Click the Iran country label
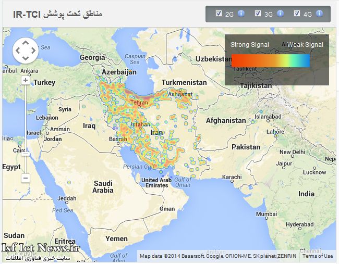 156,133
